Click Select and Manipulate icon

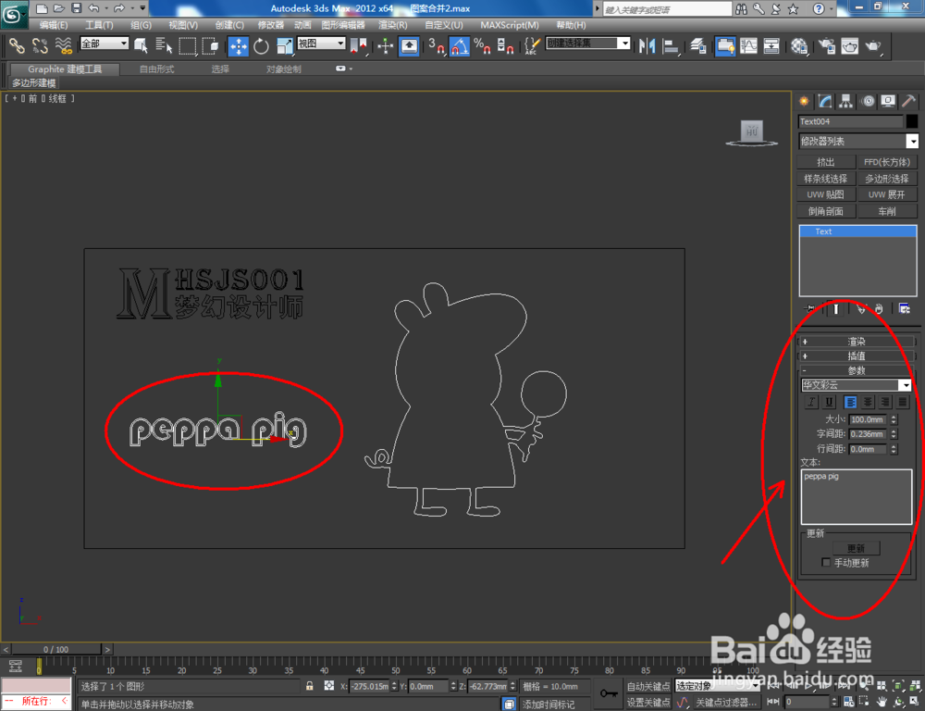point(385,45)
